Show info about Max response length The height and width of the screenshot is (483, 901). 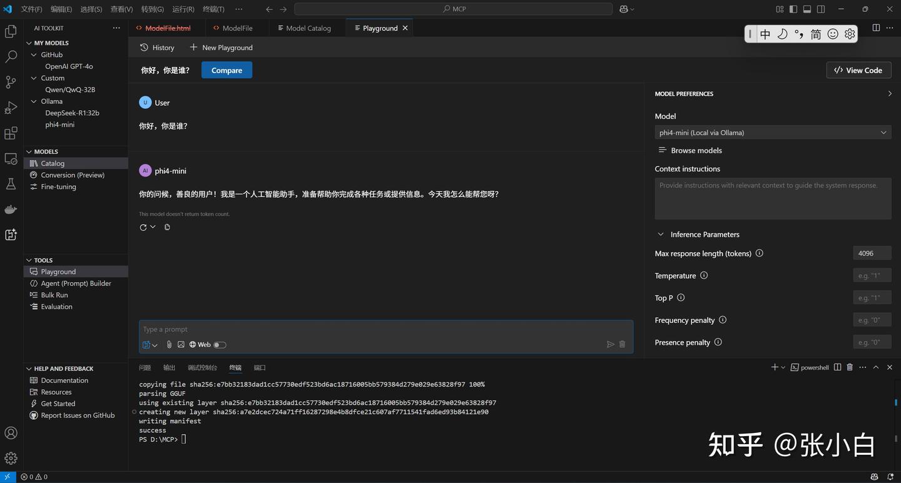tap(760, 253)
